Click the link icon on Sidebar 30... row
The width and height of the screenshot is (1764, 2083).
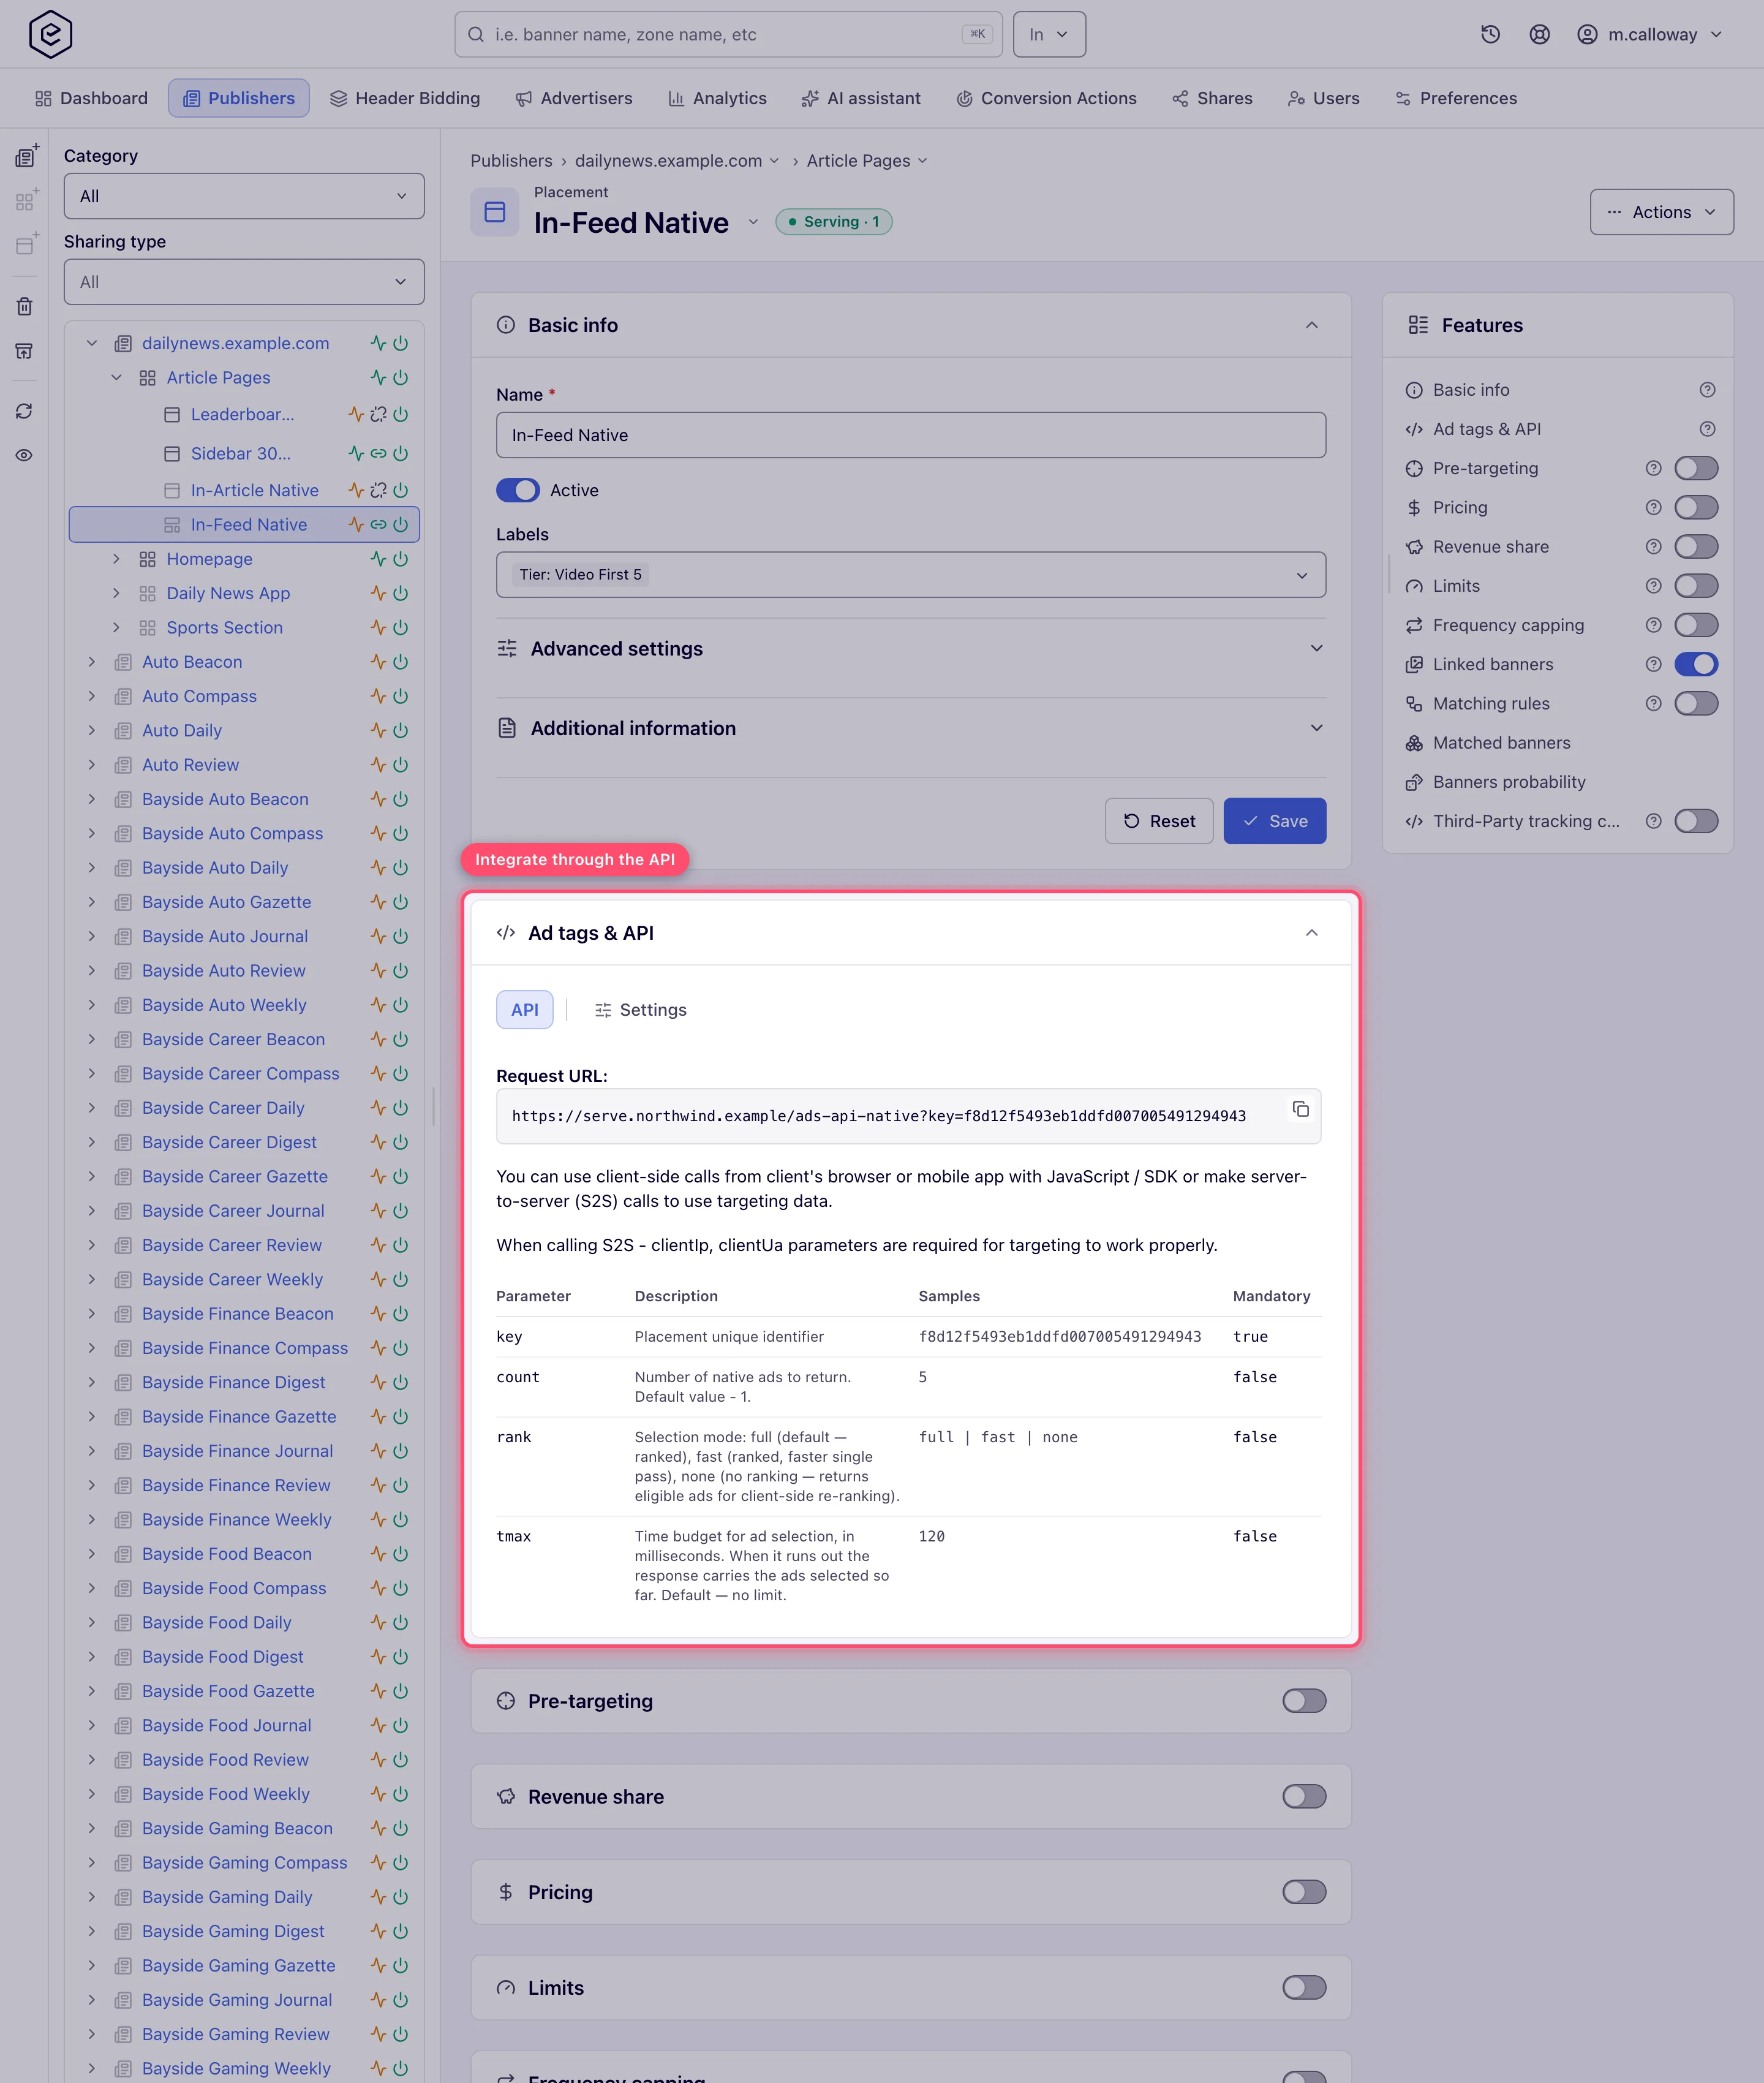coord(378,453)
